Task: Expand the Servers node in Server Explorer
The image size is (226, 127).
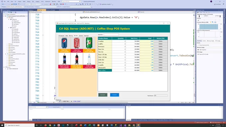Action: 4,67
